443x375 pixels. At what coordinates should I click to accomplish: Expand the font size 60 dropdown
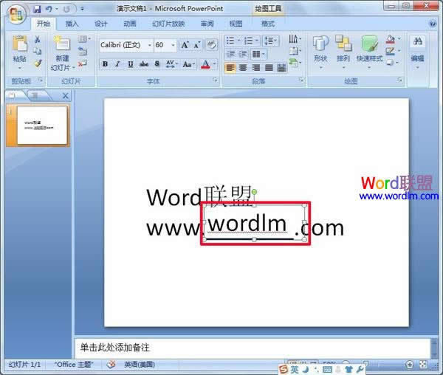[173, 45]
